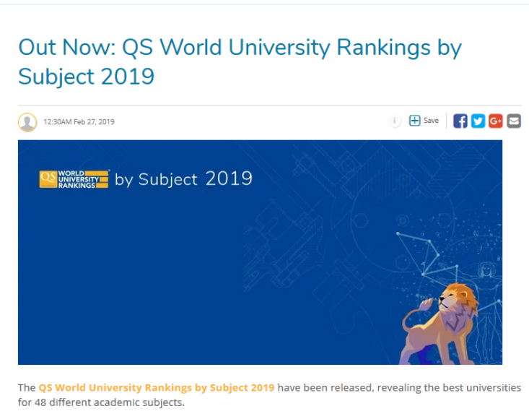Click the QS World University Rankings logo

click(x=74, y=179)
